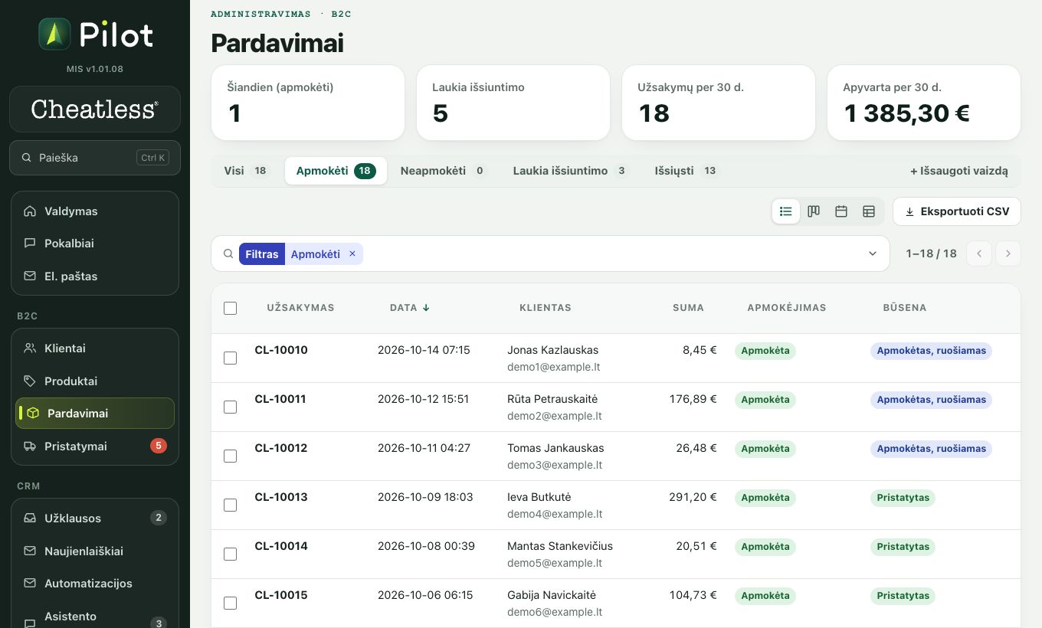Sort by Data column arrow
Image resolution: width=1042 pixels, height=628 pixels.
tap(426, 308)
